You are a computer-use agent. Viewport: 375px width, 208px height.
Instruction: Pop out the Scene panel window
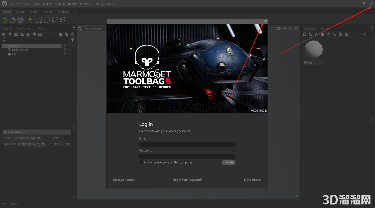click(73, 28)
